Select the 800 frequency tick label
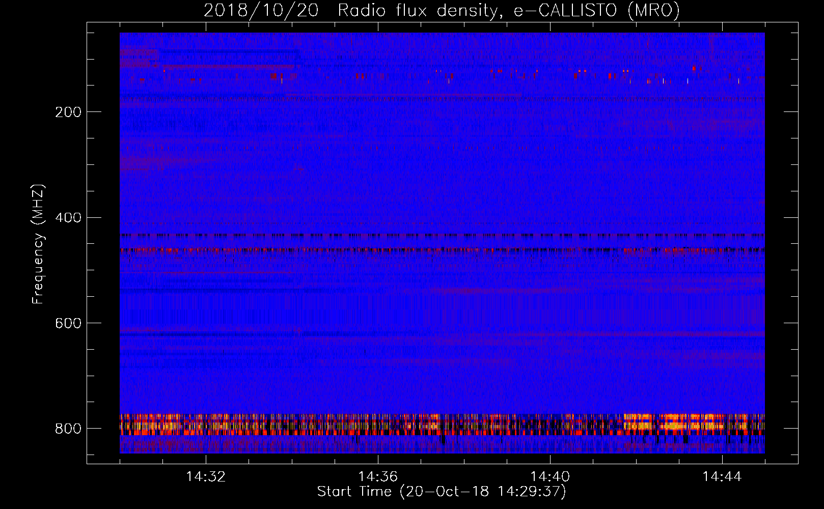The height and width of the screenshot is (509, 824). click(68, 429)
